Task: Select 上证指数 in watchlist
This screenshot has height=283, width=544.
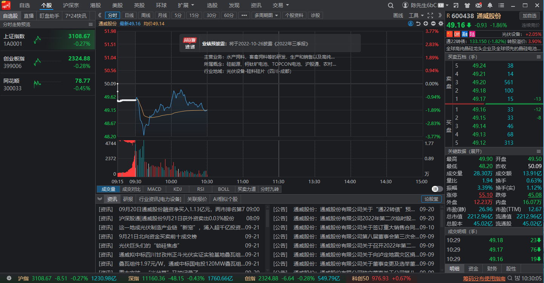Action: [47, 40]
